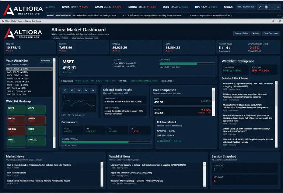Click the GOOGL 340.65 peer comparison card
Image resolution: width=283 pixels, height=193 pixels.
(x=182, y=111)
